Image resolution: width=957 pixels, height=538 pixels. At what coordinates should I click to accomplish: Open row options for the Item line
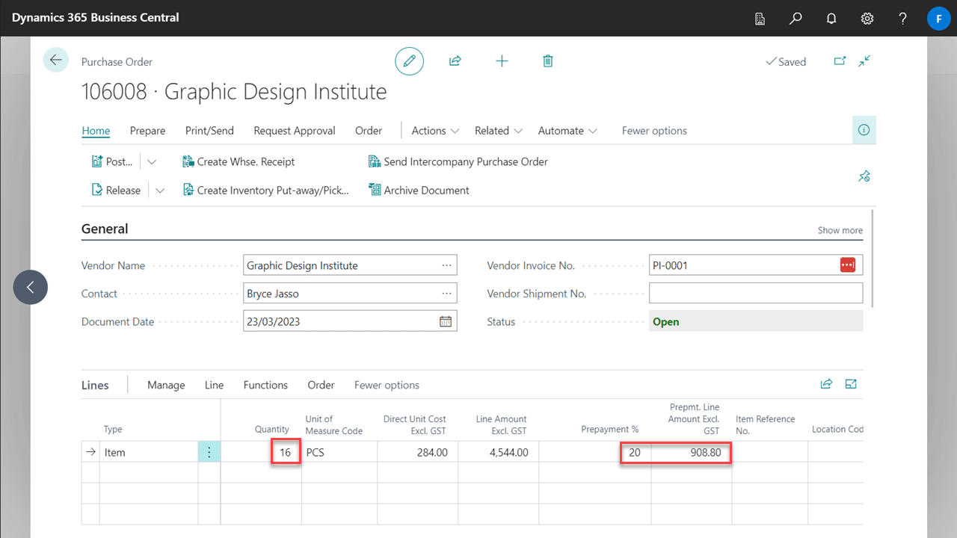click(209, 452)
